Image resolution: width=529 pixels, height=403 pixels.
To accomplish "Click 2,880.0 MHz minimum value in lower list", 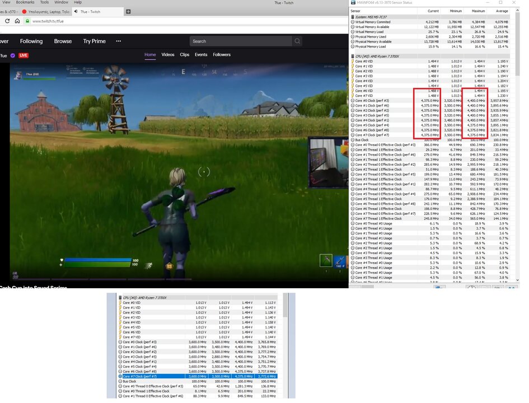I will pyautogui.click(x=221, y=357).
